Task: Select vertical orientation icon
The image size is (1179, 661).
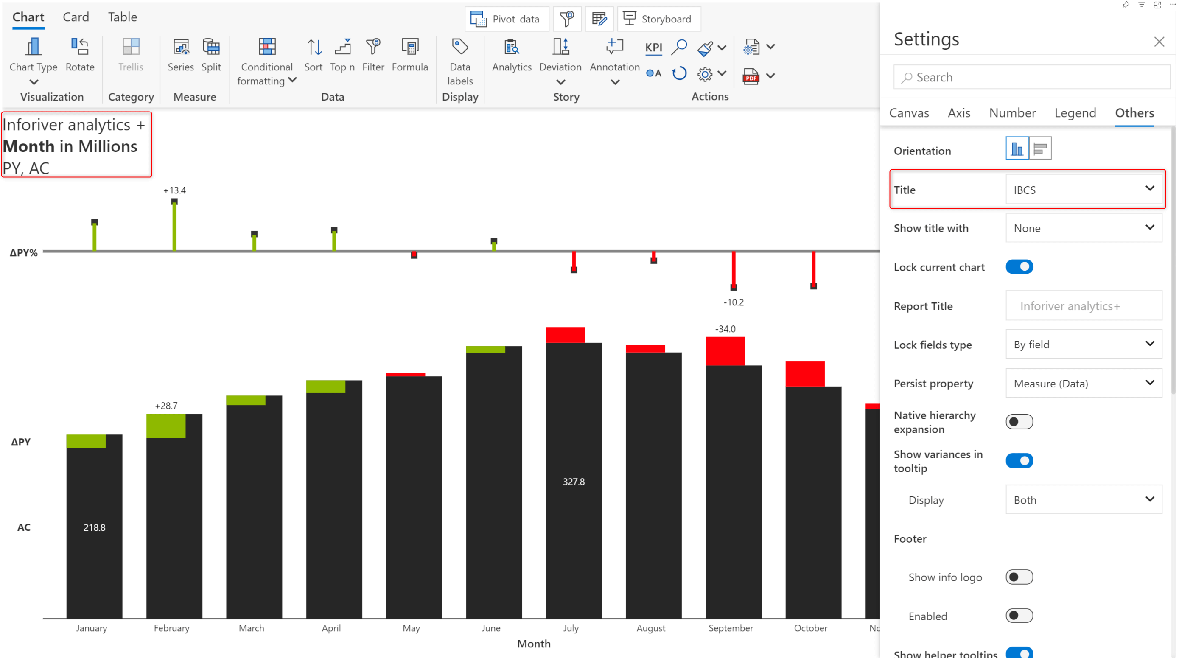Action: [x=1017, y=148]
